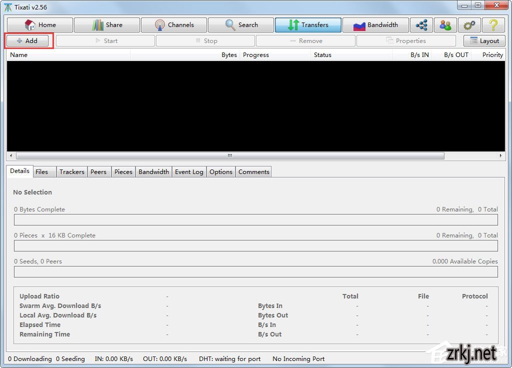Switch to the Details tab
The width and height of the screenshot is (512, 368).
[x=19, y=171]
